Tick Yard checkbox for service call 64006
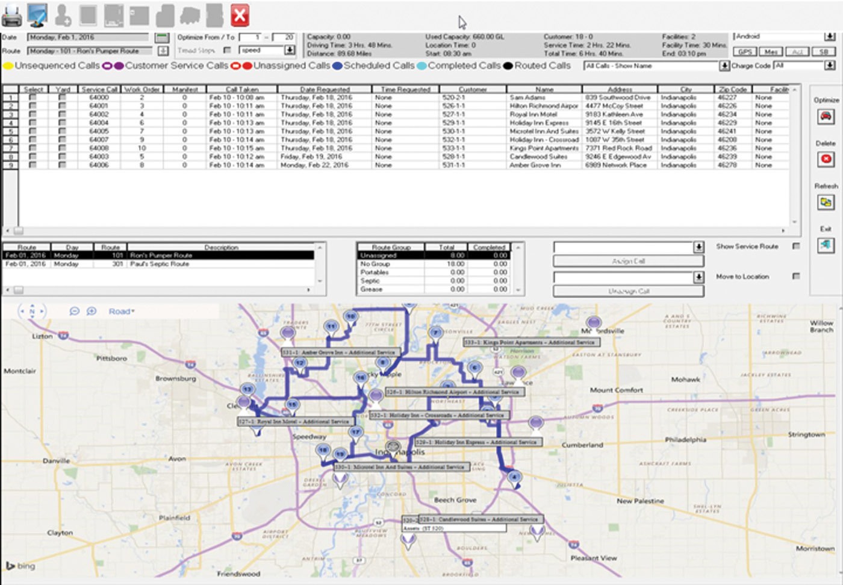843x585 pixels. click(x=62, y=165)
